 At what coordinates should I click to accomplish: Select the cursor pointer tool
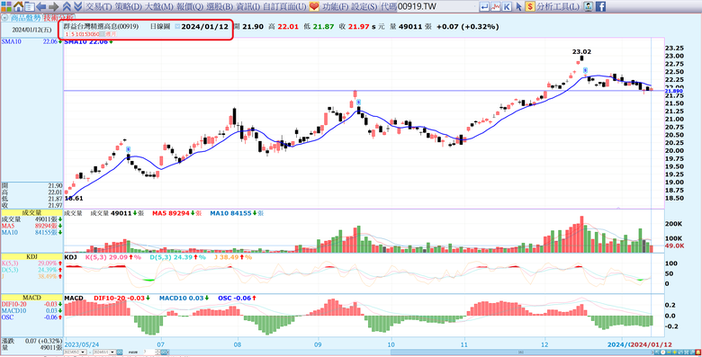518,6
